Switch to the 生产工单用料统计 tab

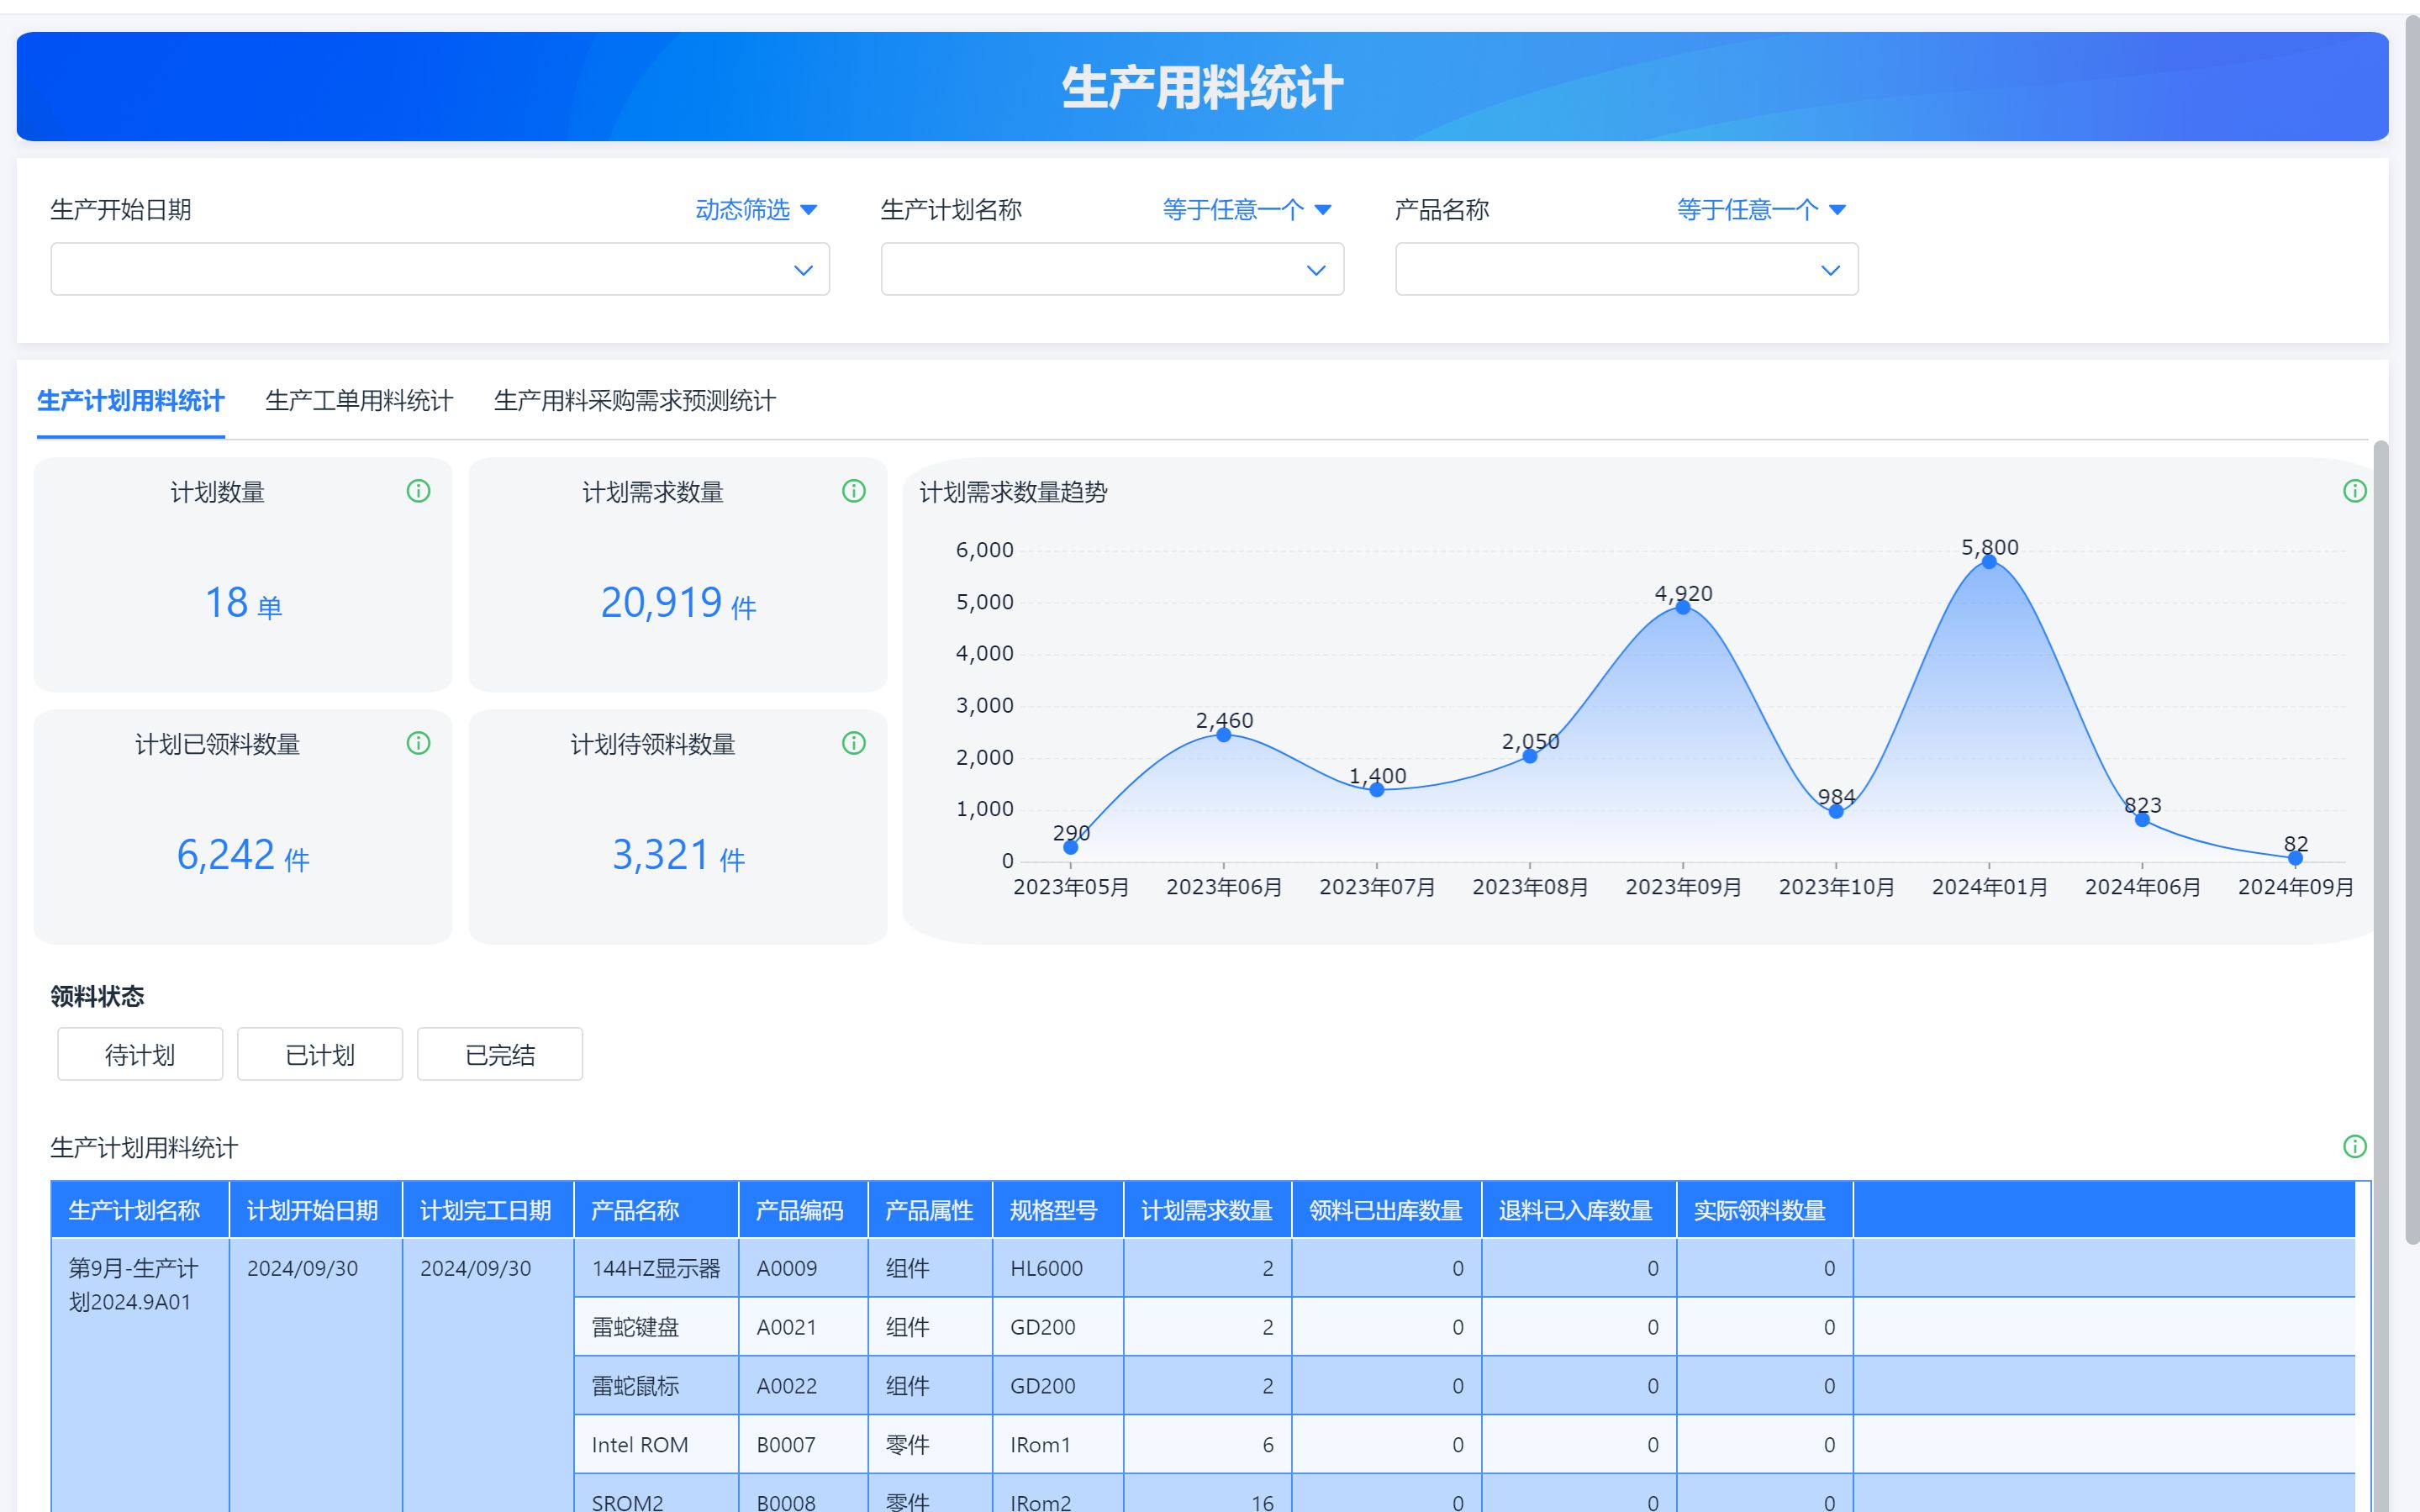(360, 401)
